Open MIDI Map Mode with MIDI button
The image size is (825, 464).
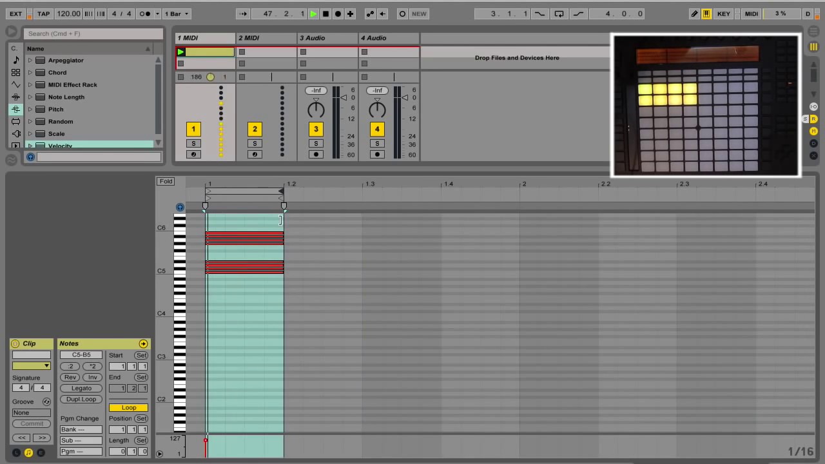click(752, 14)
